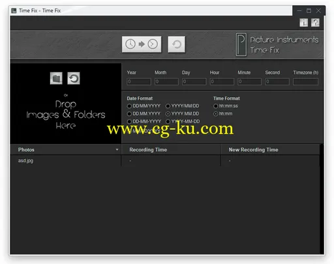Choose hh:mm:ss time format
Viewport: 334px width, 264px height.
pyautogui.click(x=215, y=106)
